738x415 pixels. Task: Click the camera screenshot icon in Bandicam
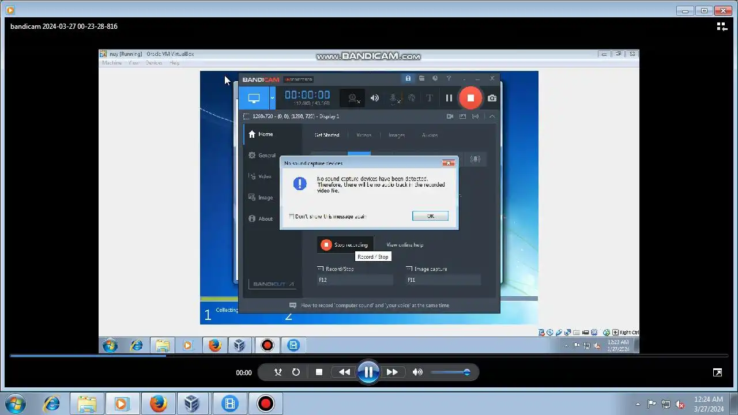(x=492, y=98)
